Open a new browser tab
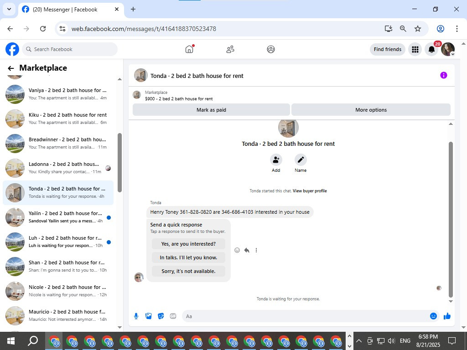Image resolution: width=467 pixels, height=350 pixels. (x=133, y=9)
